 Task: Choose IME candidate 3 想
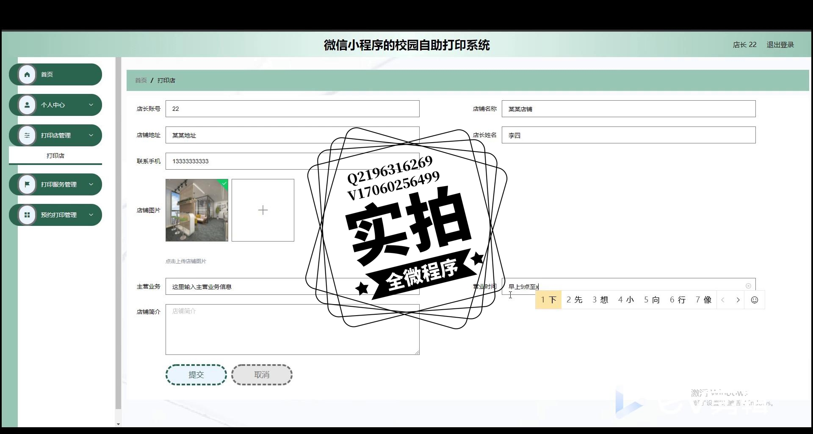point(600,300)
